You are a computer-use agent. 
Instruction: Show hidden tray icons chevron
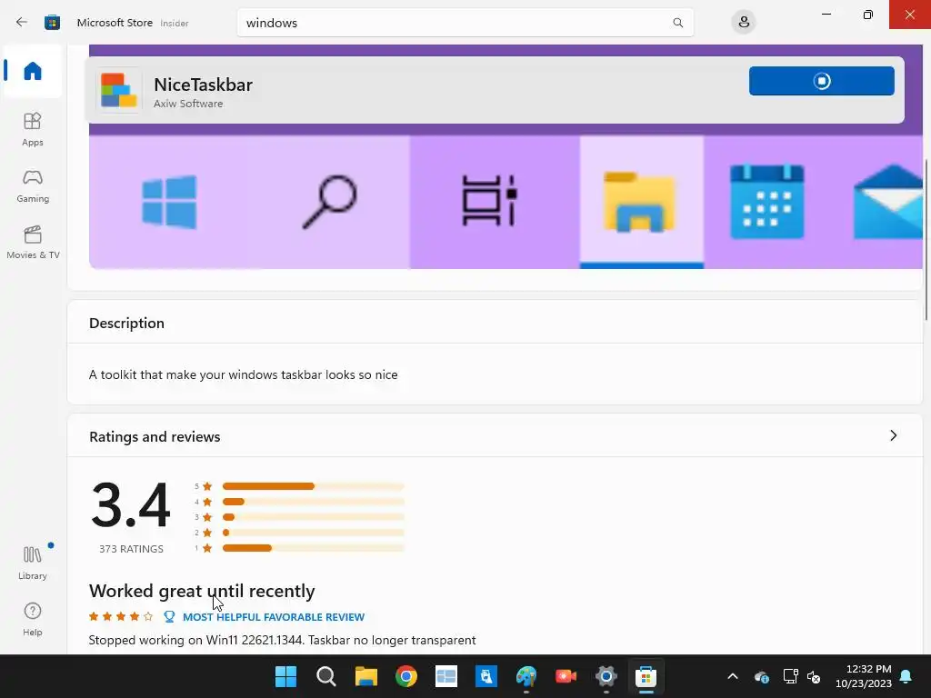733,676
